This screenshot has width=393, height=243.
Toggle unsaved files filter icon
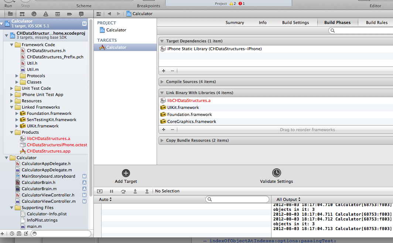tap(26, 233)
